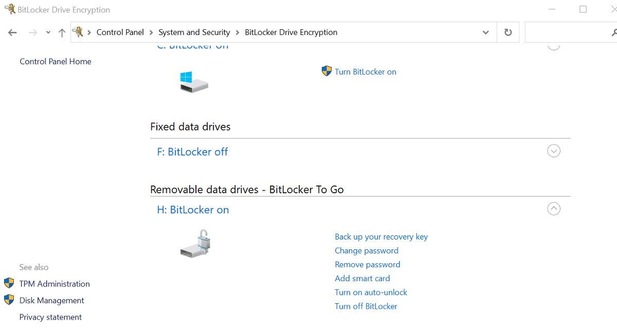Screen dimensions: 617x332
Task: Click Change password for drive H:
Action: coord(367,250)
